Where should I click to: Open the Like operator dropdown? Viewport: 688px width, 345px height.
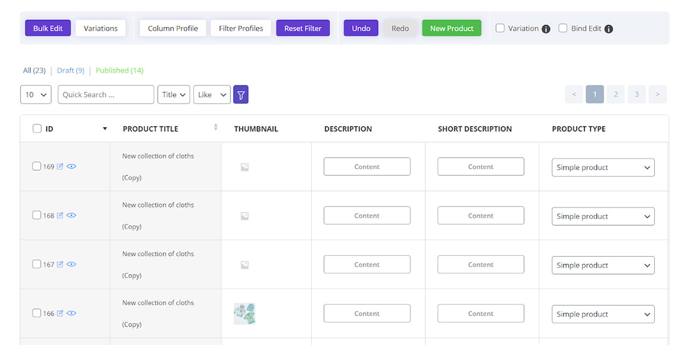pos(212,95)
